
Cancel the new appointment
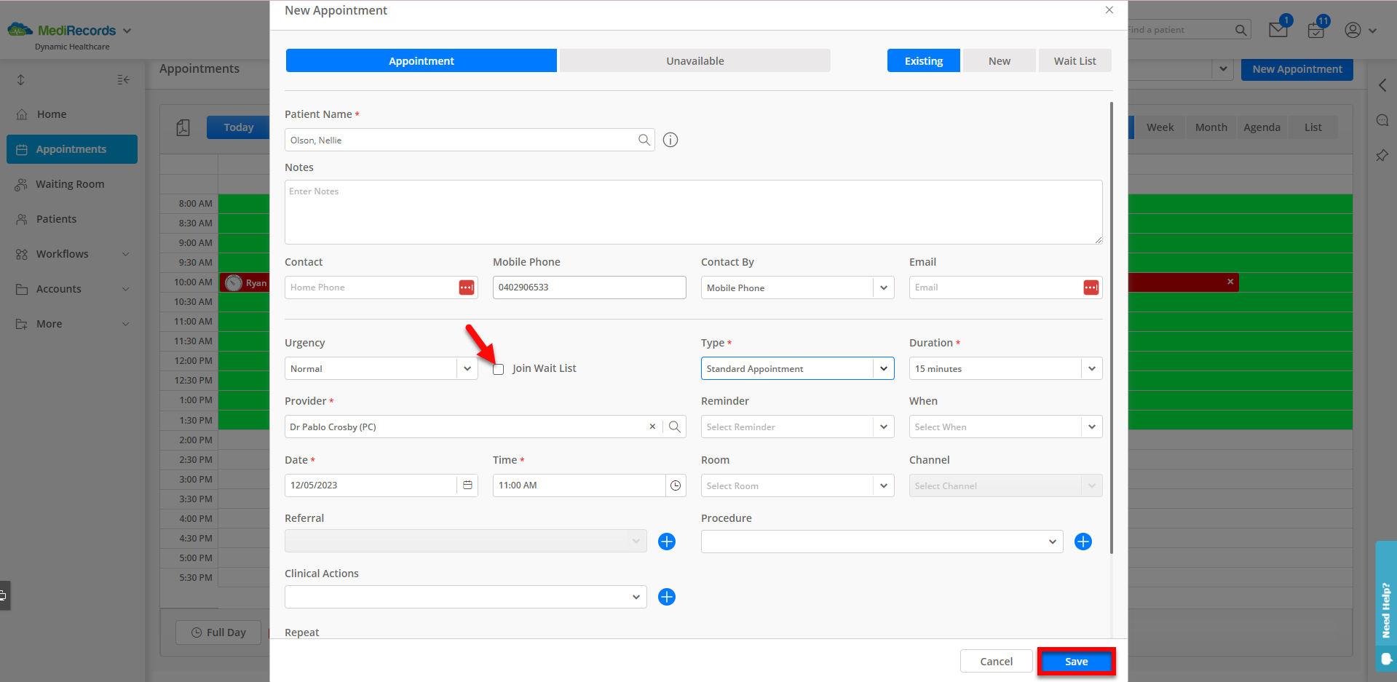tap(996, 661)
